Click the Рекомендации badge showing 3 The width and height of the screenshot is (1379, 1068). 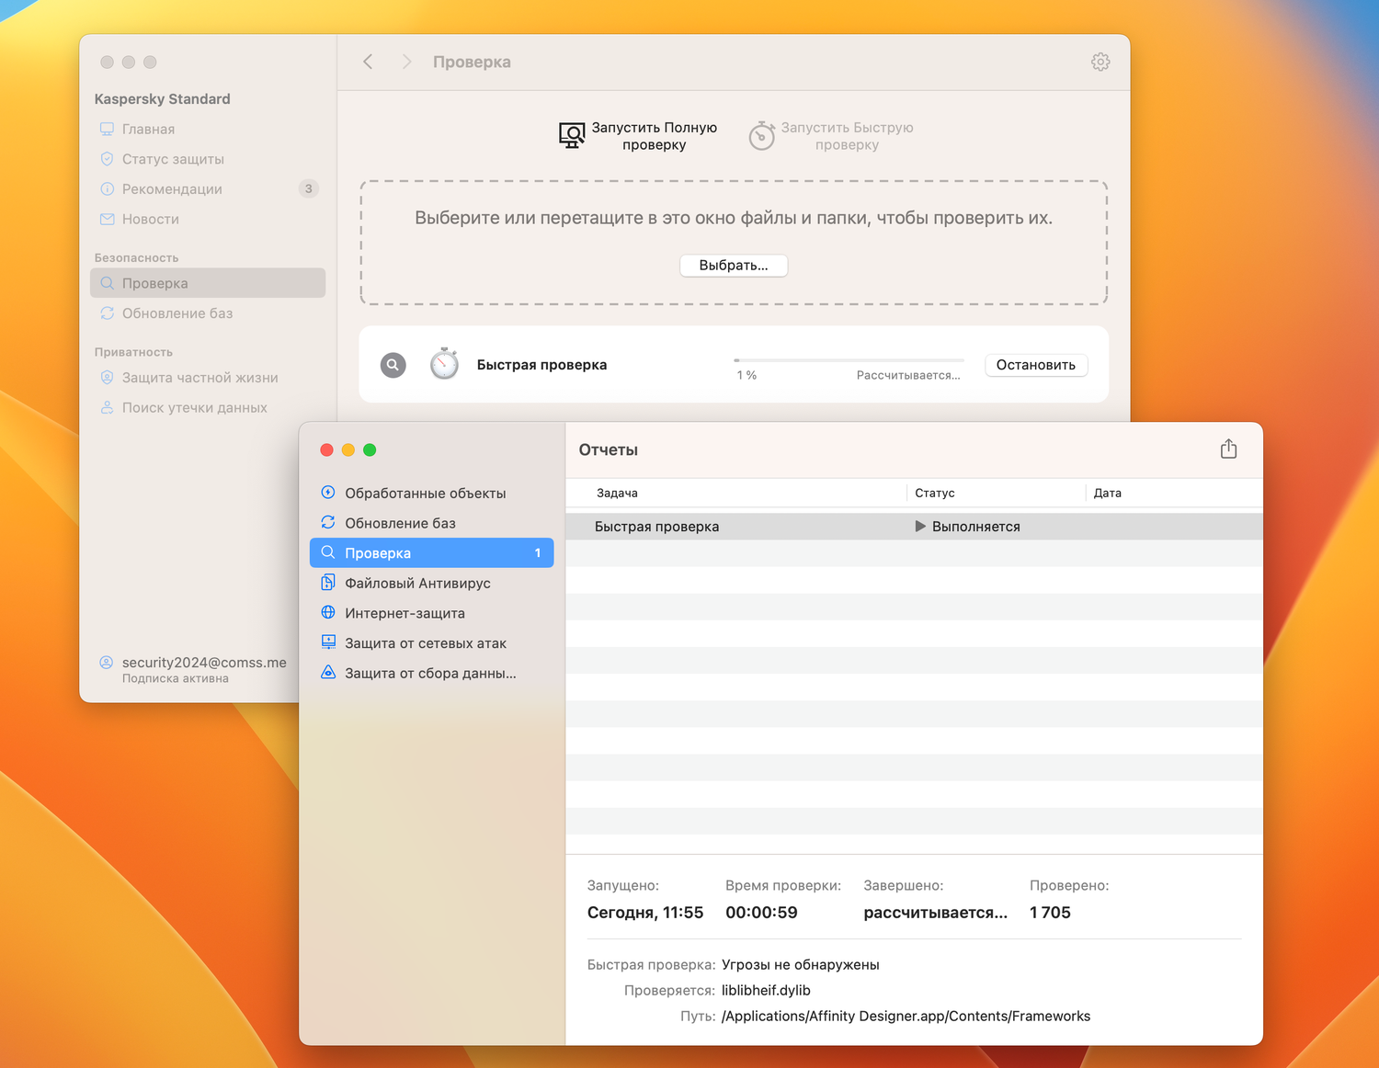coord(309,188)
